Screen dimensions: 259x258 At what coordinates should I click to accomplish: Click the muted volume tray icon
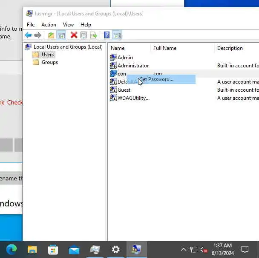[x=204, y=249]
